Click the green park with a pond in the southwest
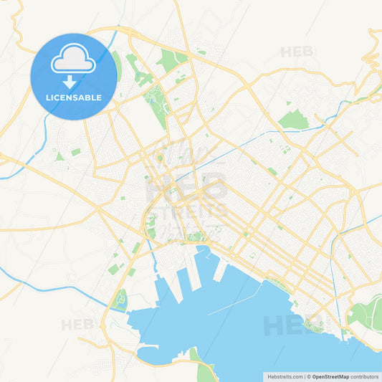Viewport: 382px width, 382px height. pyautogui.click(x=121, y=300)
